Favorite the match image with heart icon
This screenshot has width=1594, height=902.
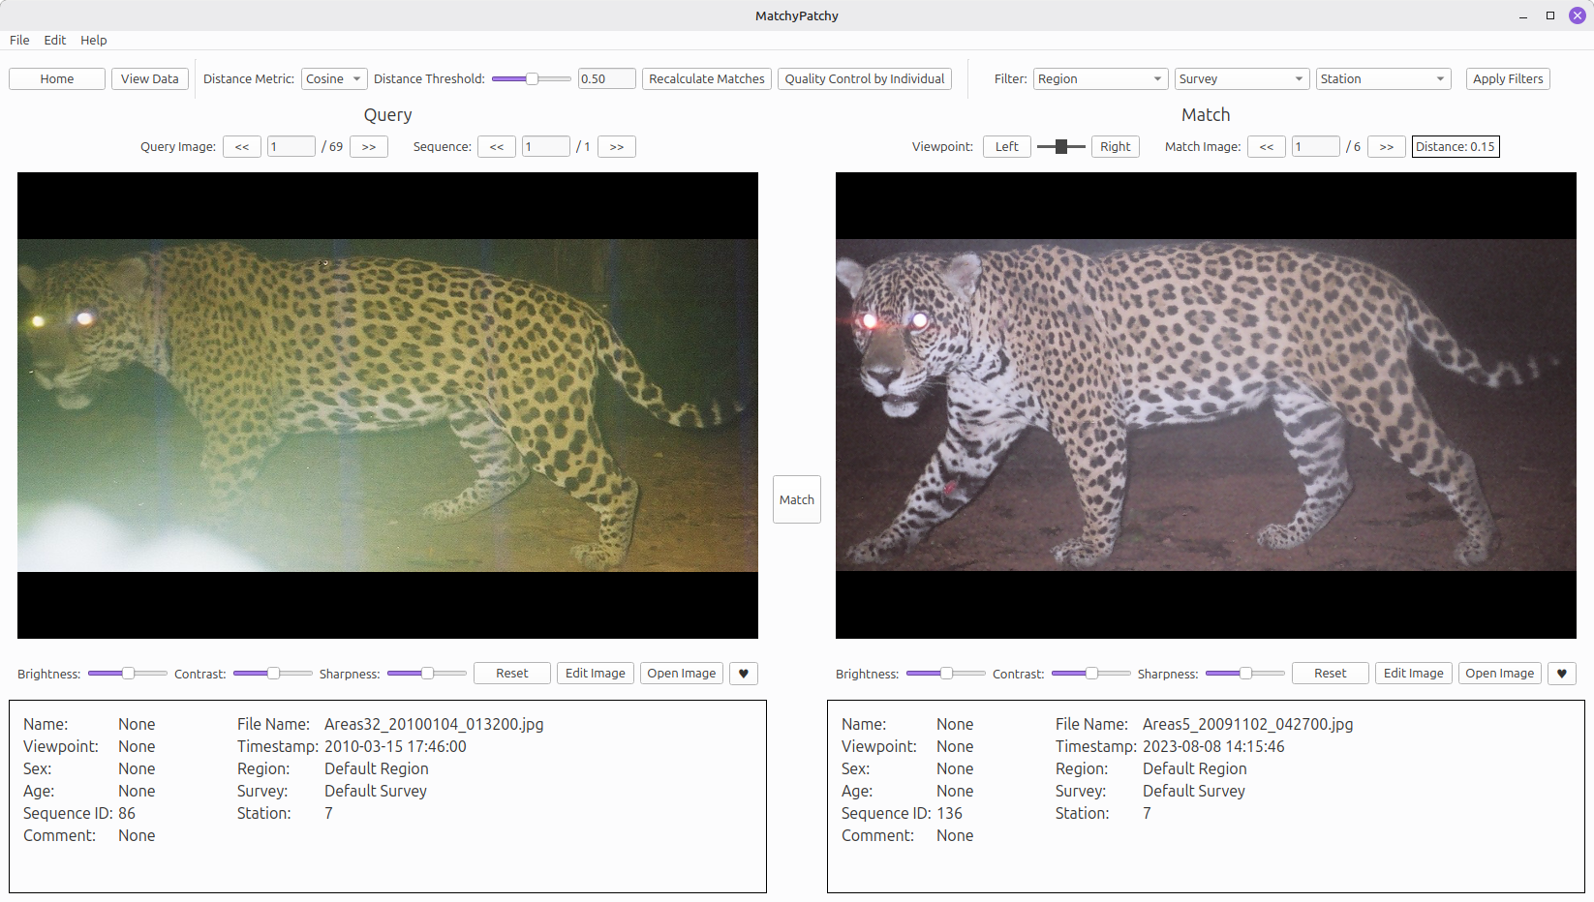[1561, 674]
